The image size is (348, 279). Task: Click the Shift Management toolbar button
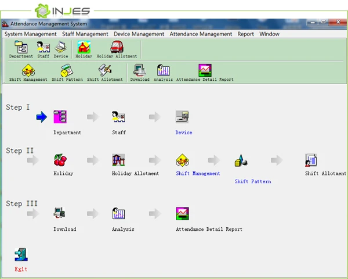28,73
